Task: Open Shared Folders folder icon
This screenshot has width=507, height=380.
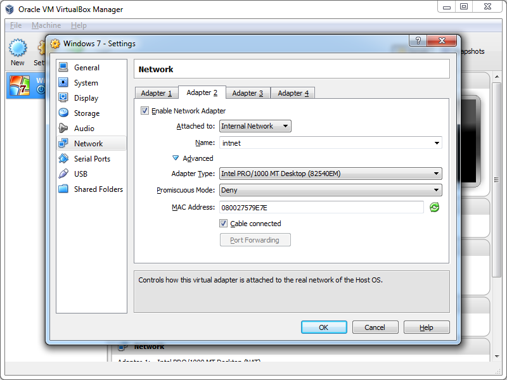Action: click(x=63, y=189)
